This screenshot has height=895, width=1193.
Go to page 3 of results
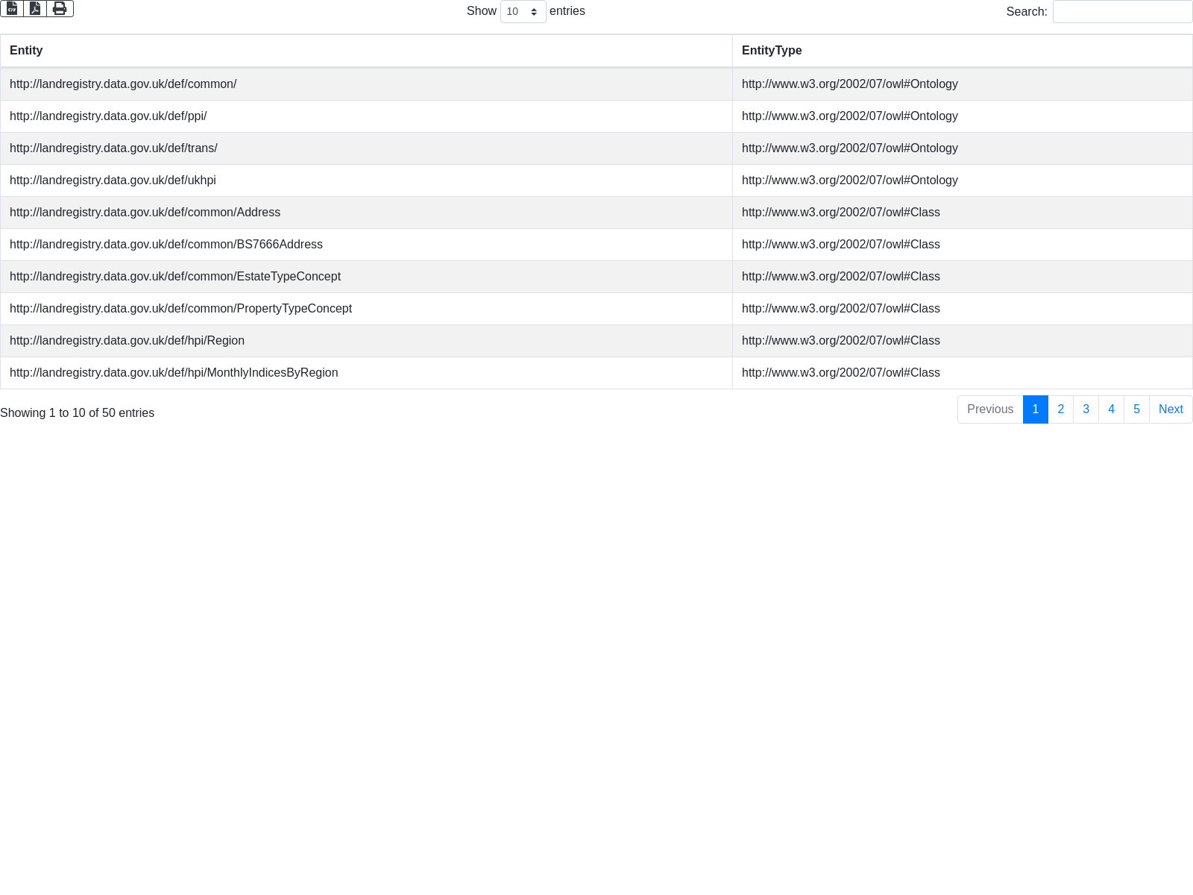coord(1086,409)
